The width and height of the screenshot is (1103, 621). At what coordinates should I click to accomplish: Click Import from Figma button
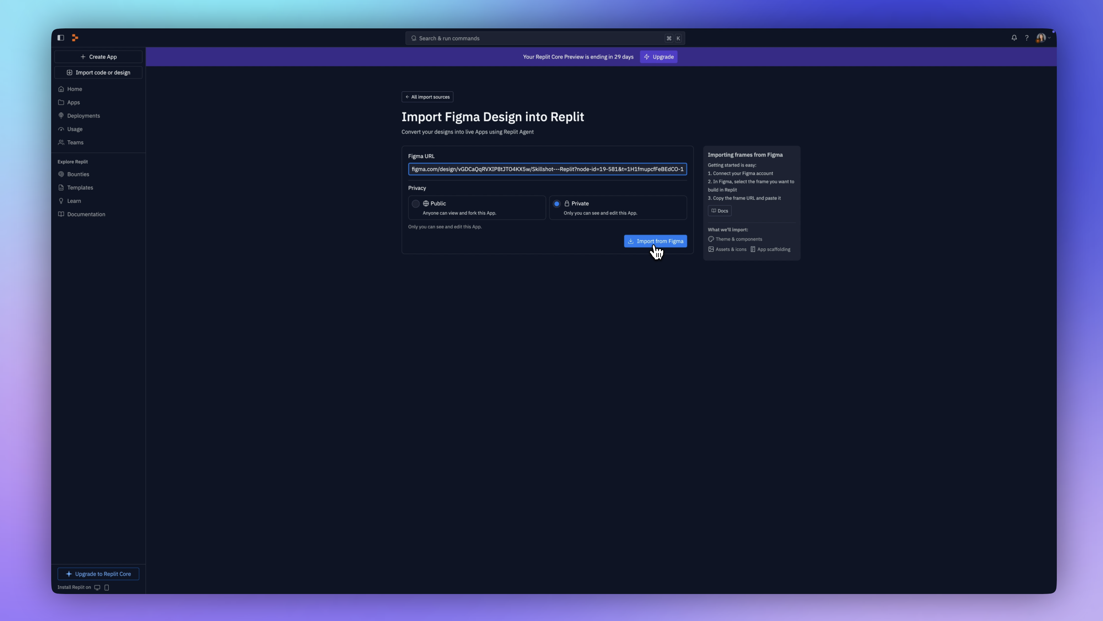tap(655, 241)
